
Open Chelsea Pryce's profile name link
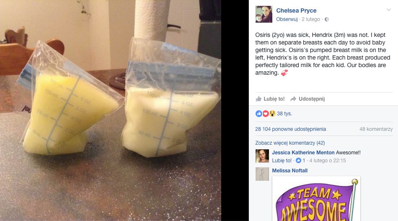pyautogui.click(x=296, y=10)
